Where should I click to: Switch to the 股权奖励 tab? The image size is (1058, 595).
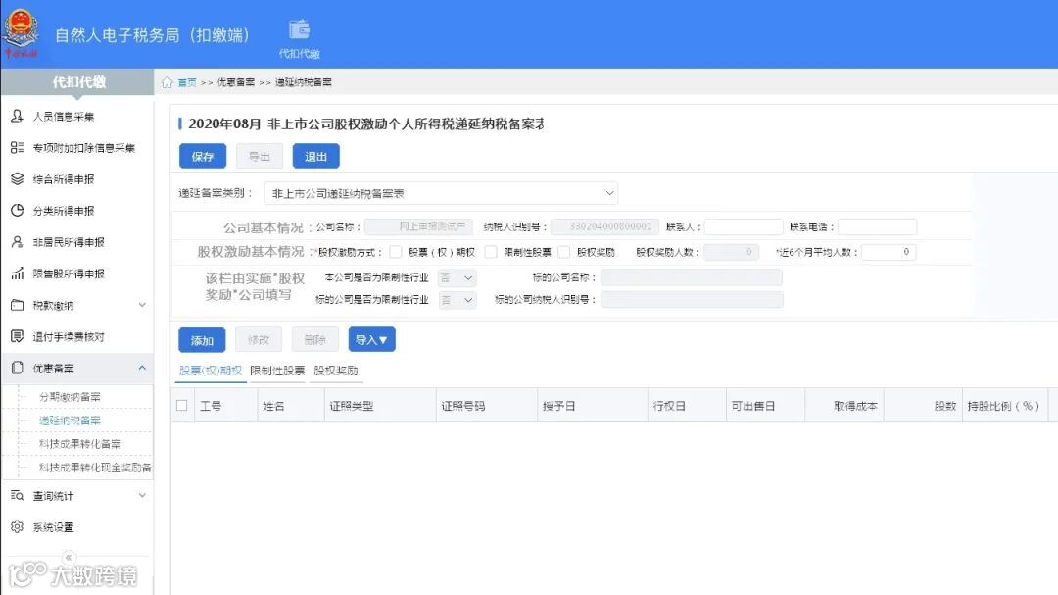coord(335,371)
